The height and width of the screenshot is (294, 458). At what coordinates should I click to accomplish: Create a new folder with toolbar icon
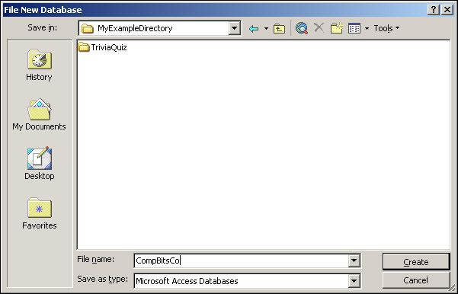(337, 28)
